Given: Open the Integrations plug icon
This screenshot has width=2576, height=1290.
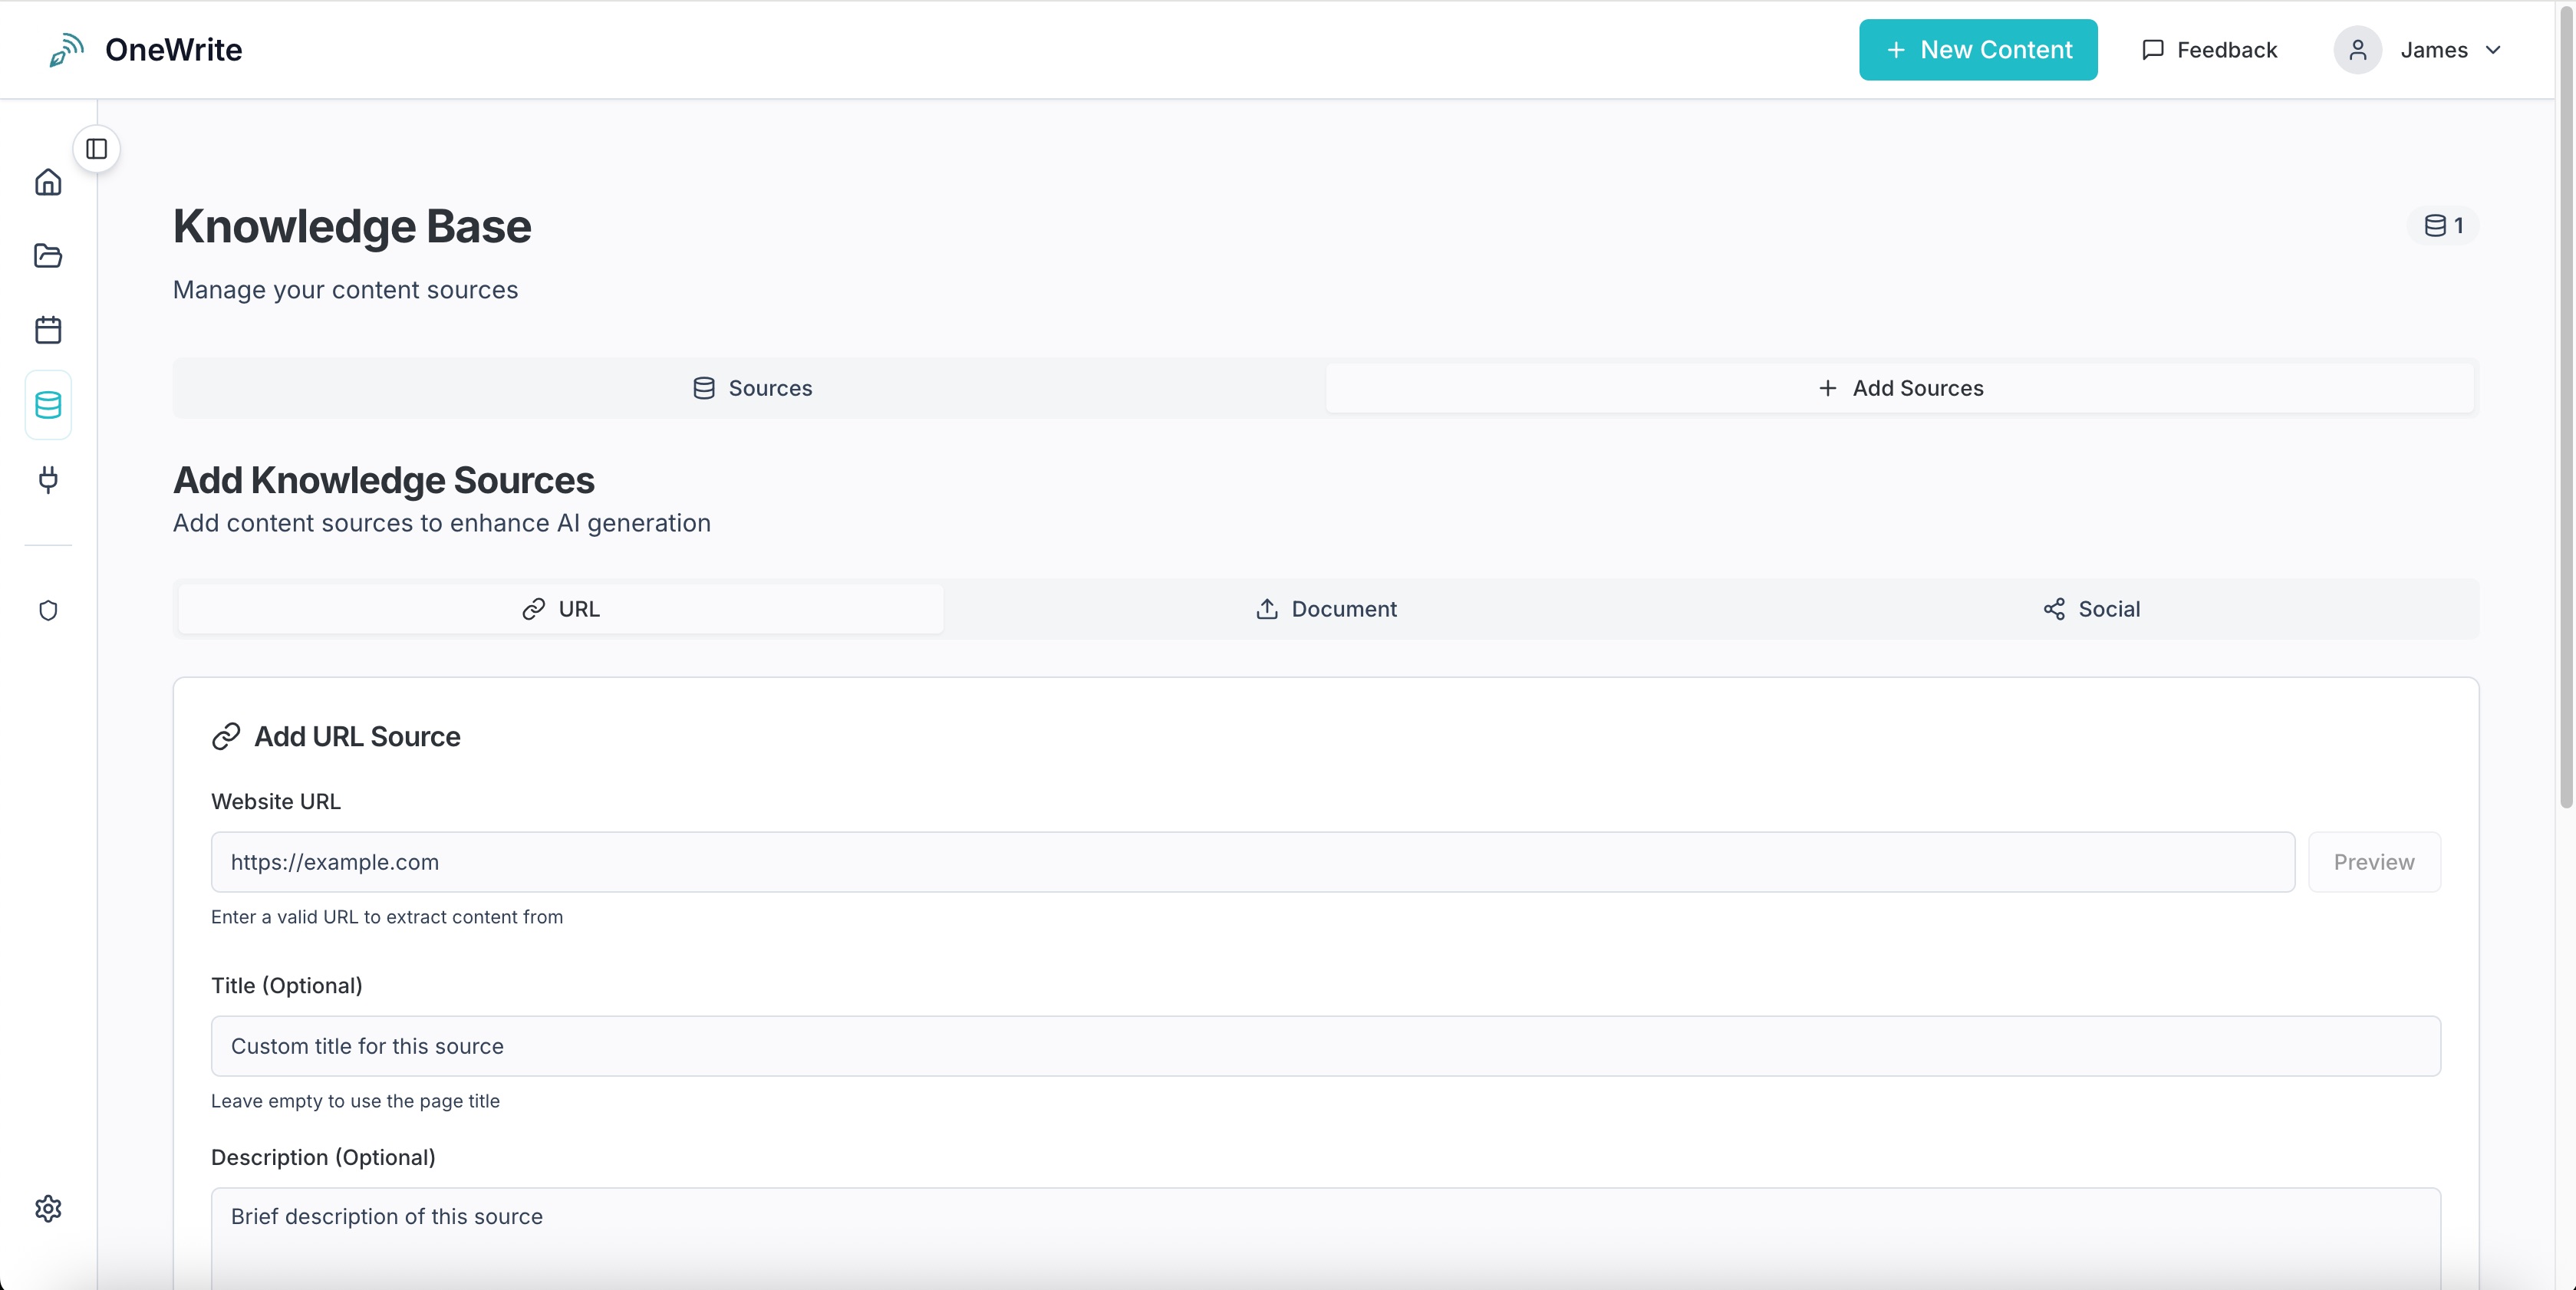Looking at the screenshot, I should (x=47, y=481).
